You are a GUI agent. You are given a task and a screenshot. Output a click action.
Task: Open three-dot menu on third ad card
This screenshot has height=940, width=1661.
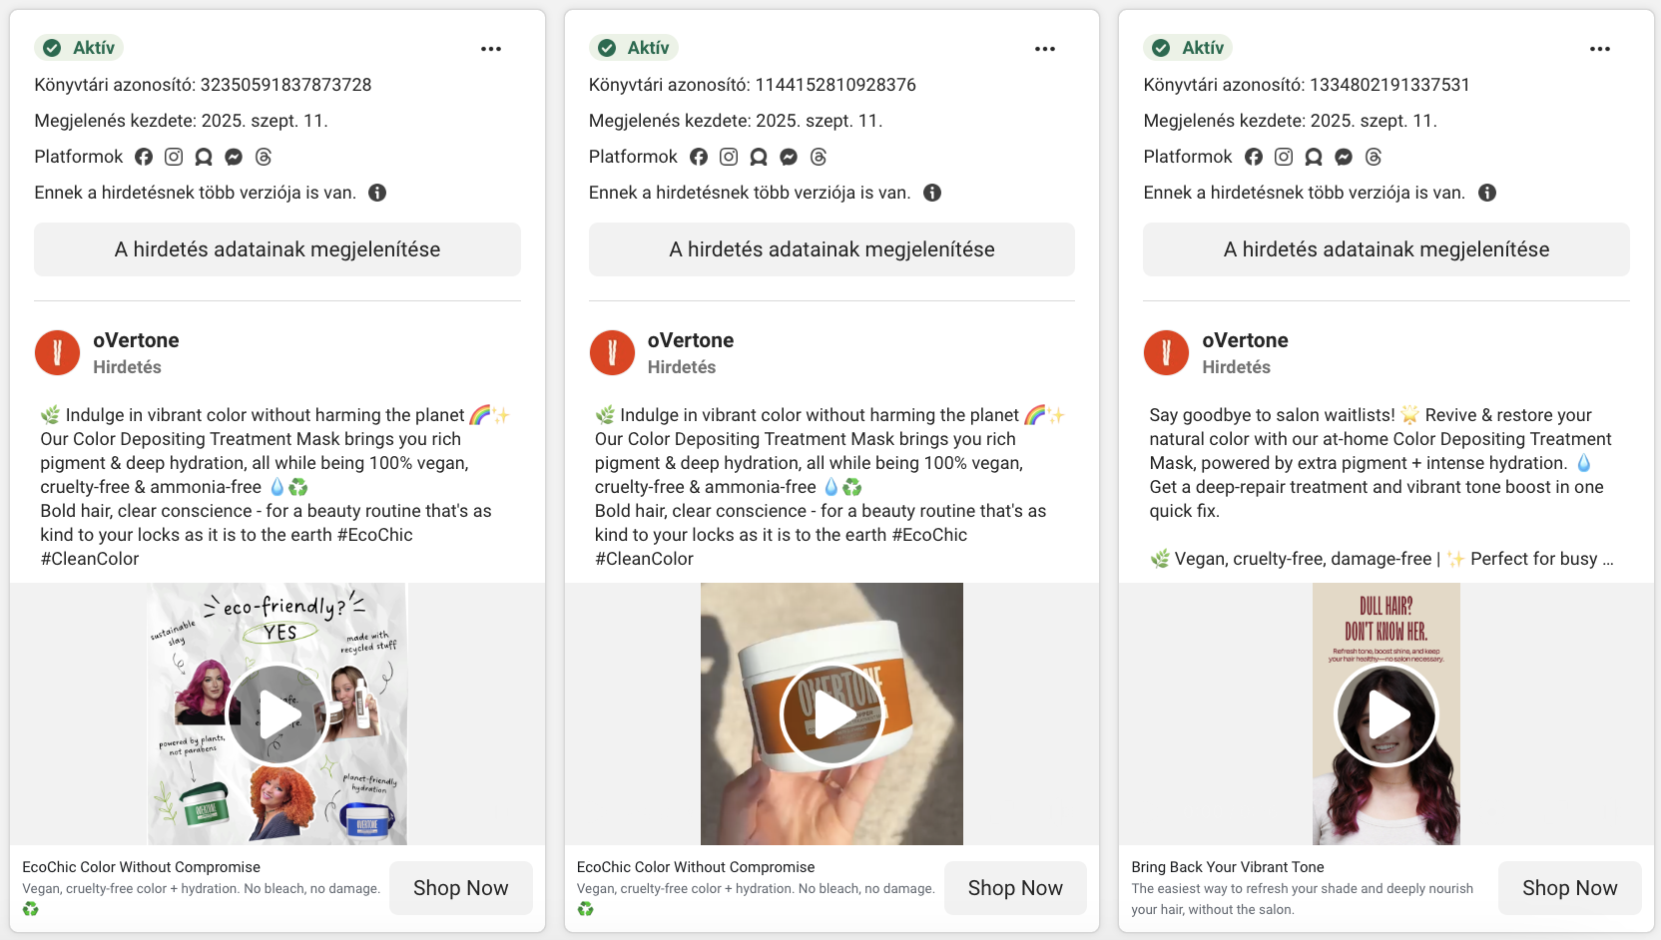pyautogui.click(x=1599, y=49)
